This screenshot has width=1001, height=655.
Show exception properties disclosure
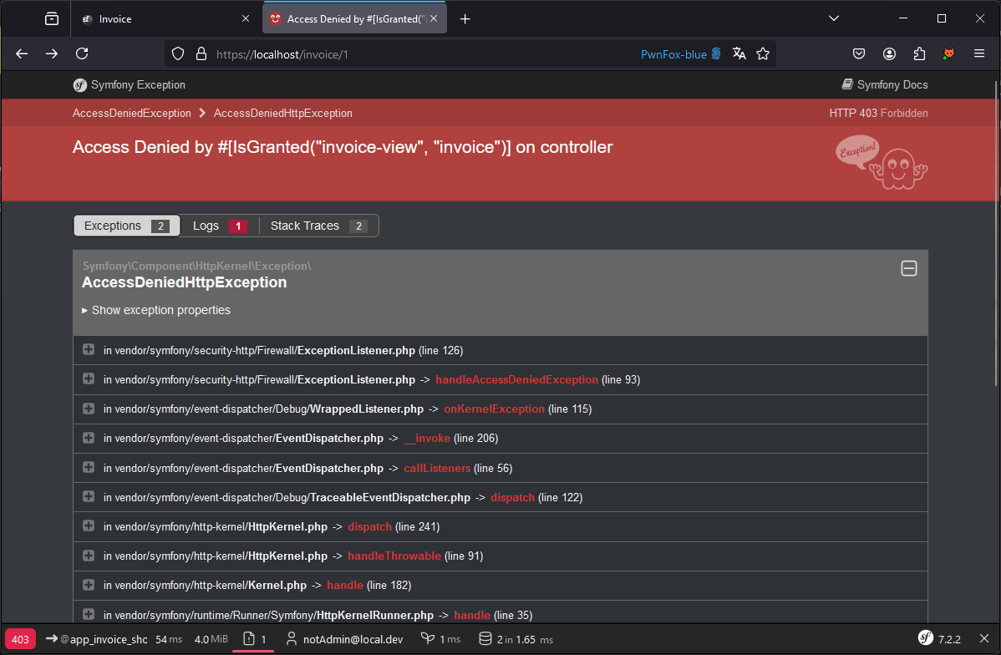click(156, 310)
